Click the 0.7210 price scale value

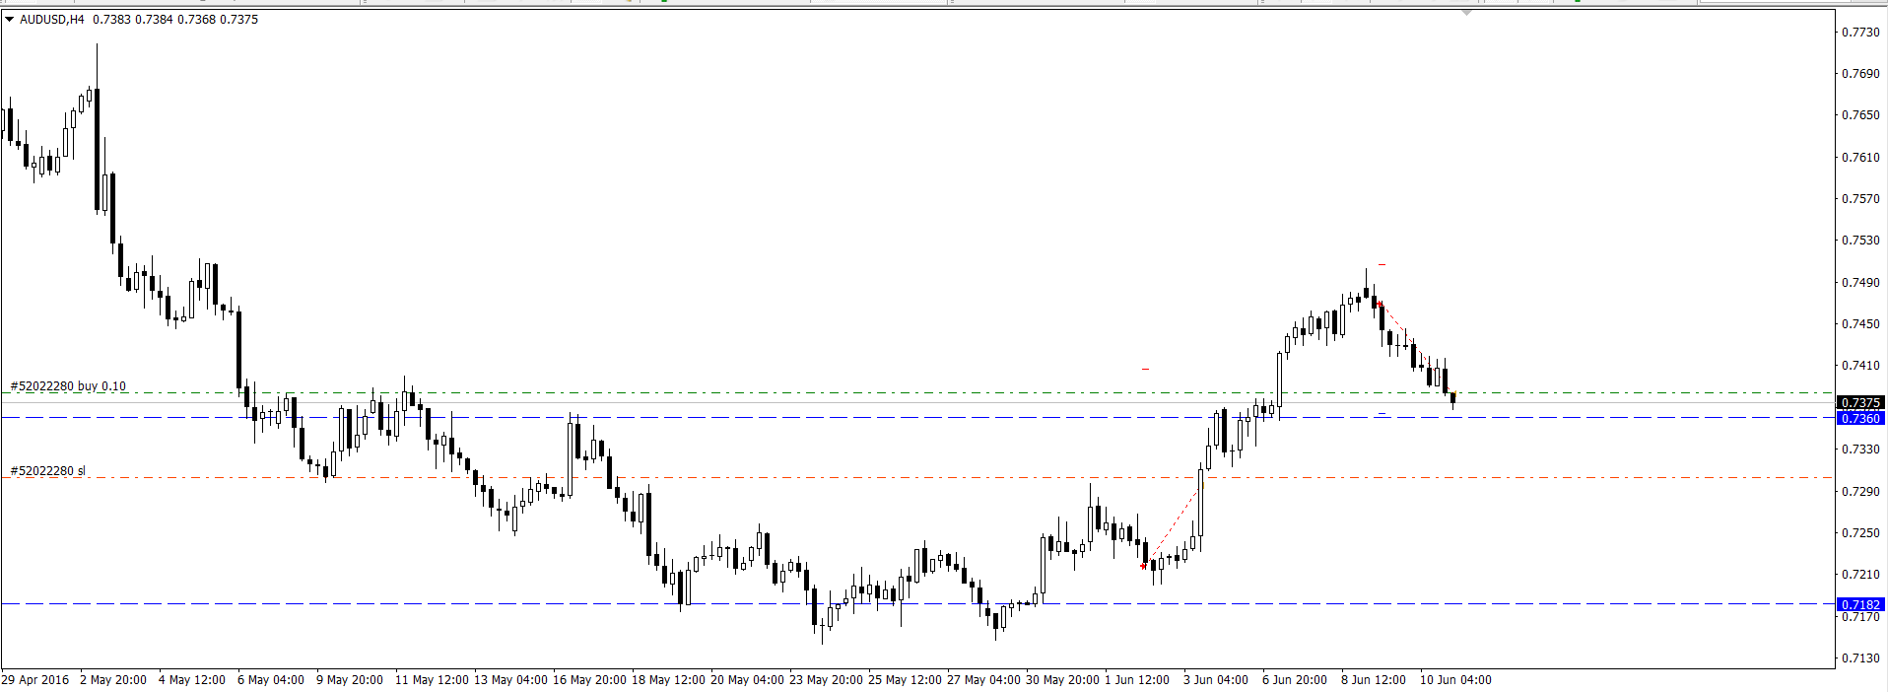pos(1860,574)
